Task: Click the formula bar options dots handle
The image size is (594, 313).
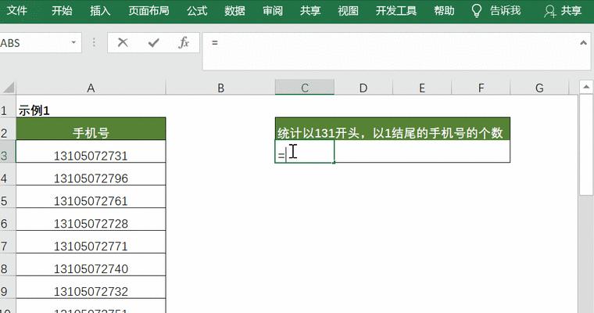Action: [94, 42]
